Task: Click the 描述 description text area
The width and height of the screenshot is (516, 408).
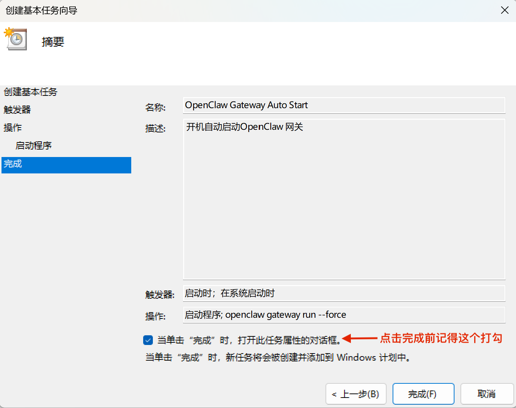Action: 344,199
